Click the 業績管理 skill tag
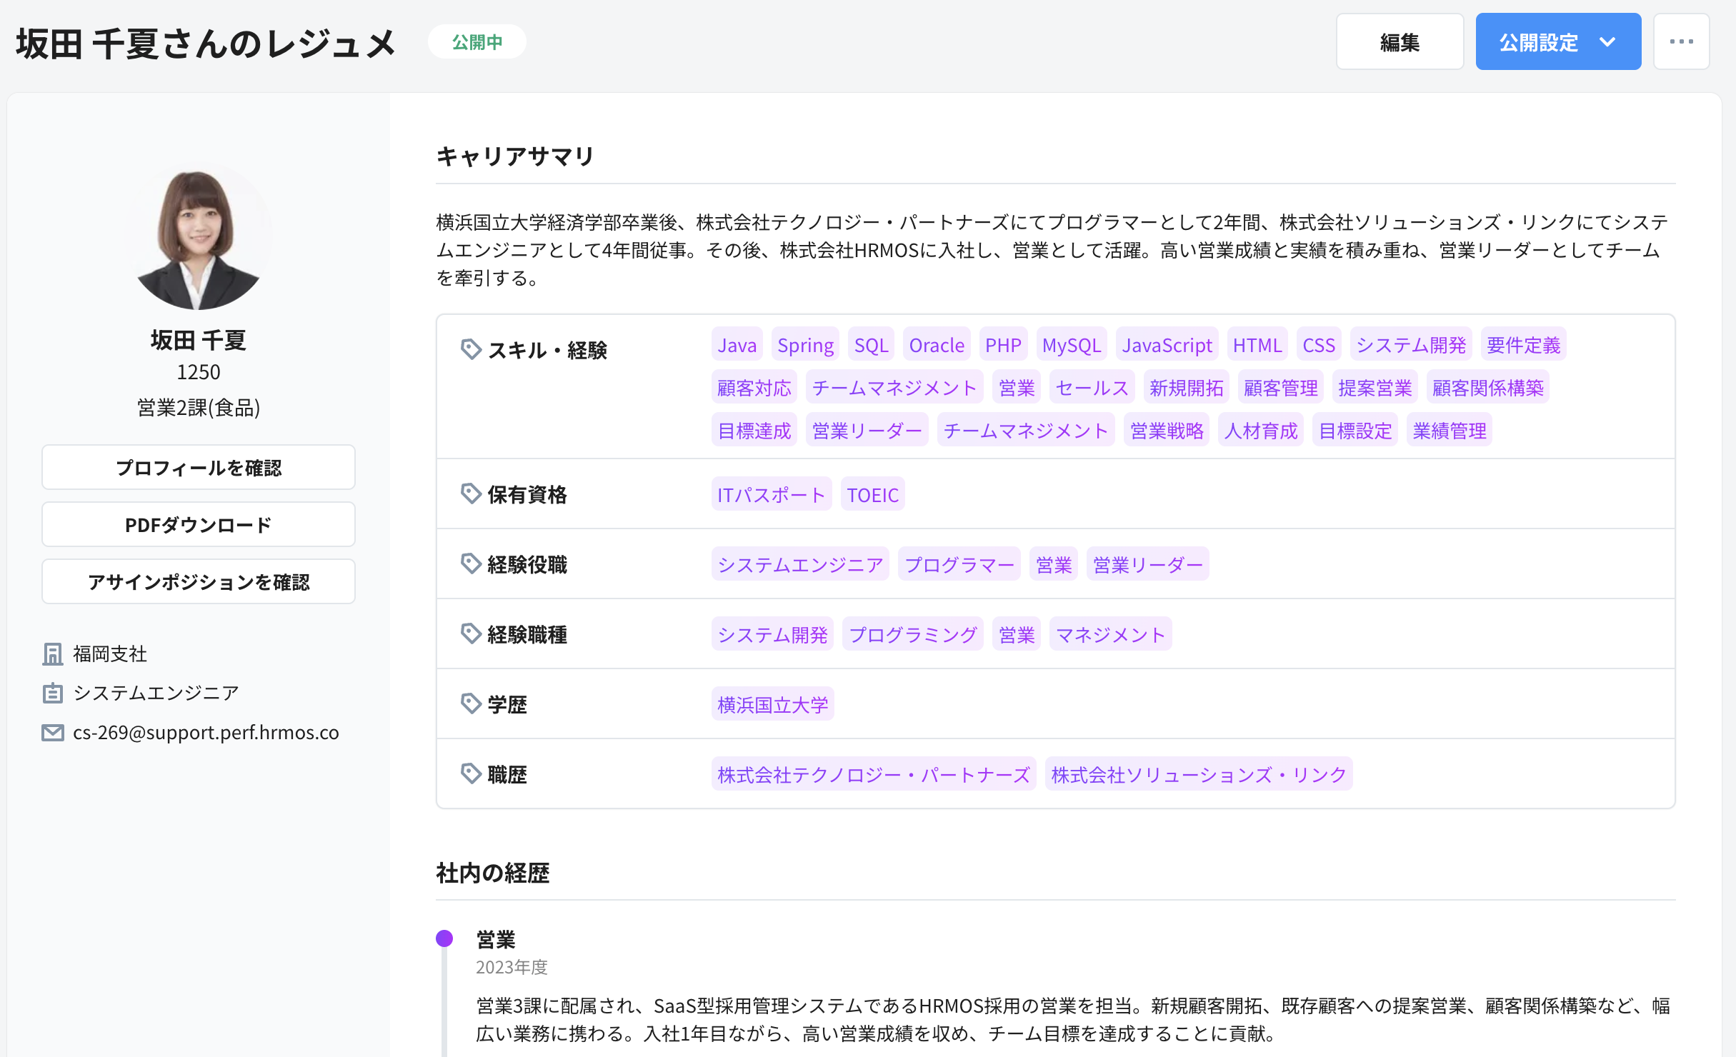The height and width of the screenshot is (1057, 1736). [1450, 431]
